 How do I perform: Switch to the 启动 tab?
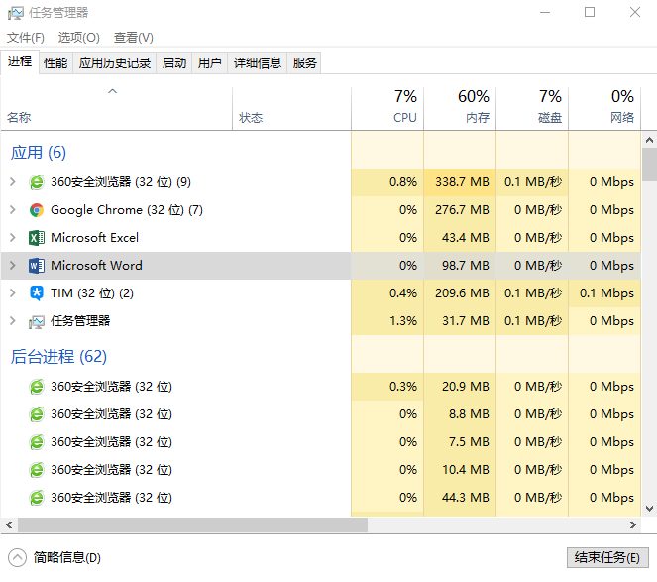point(173,63)
